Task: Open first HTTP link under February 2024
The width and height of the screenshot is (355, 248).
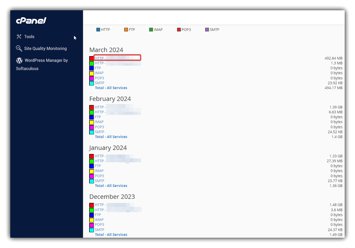Action: tap(114, 107)
